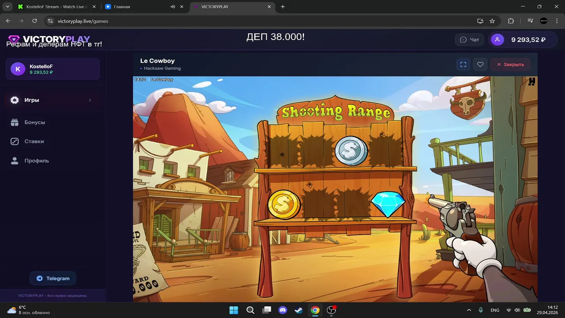Close the Главная tab
The height and width of the screenshot is (318, 565).
pyautogui.click(x=181, y=7)
